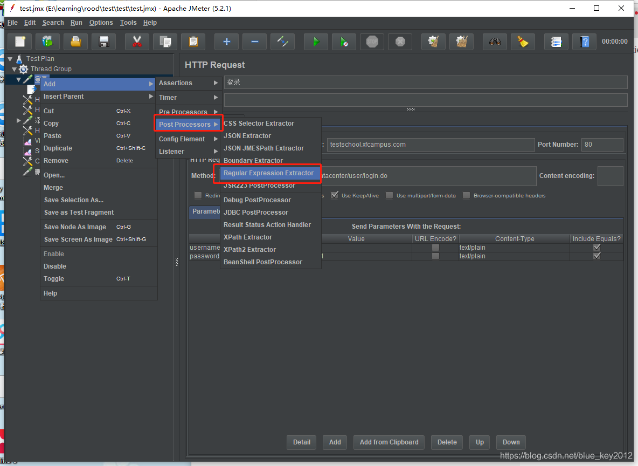Click the Delete parameter button
Viewport: 638px width, 466px height.
(447, 442)
